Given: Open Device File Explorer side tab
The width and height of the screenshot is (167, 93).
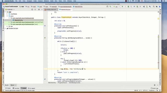Looking at the screenshot, I should pyautogui.click(x=160, y=79).
